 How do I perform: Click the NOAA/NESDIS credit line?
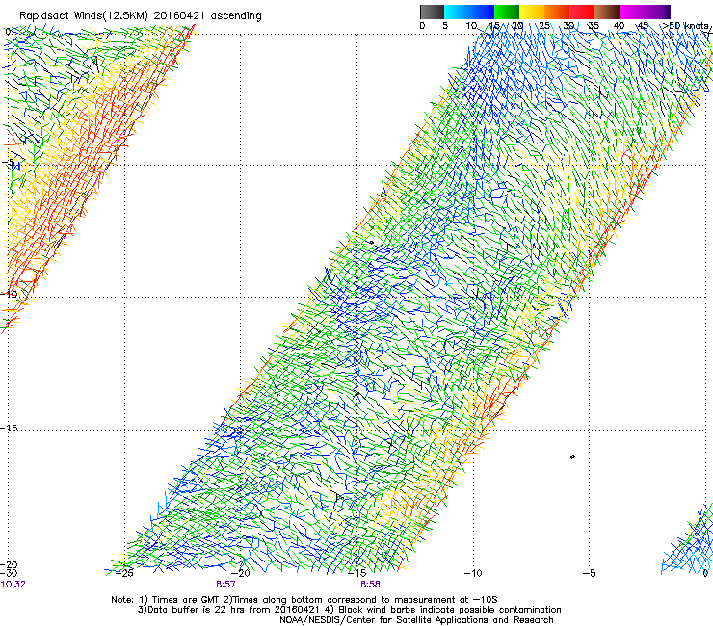(416, 620)
